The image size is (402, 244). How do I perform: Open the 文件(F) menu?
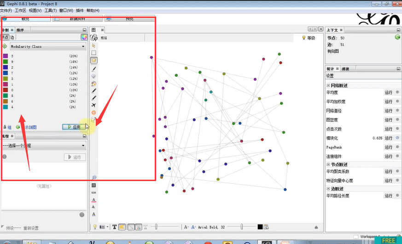pos(6,11)
